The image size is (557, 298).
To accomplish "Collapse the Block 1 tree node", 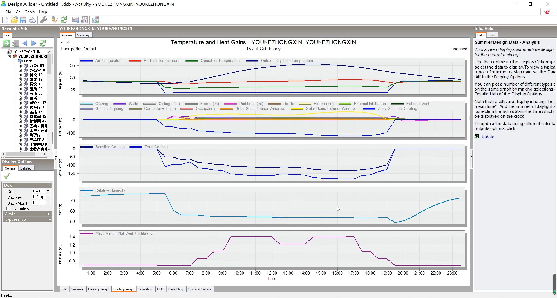I will pos(15,61).
